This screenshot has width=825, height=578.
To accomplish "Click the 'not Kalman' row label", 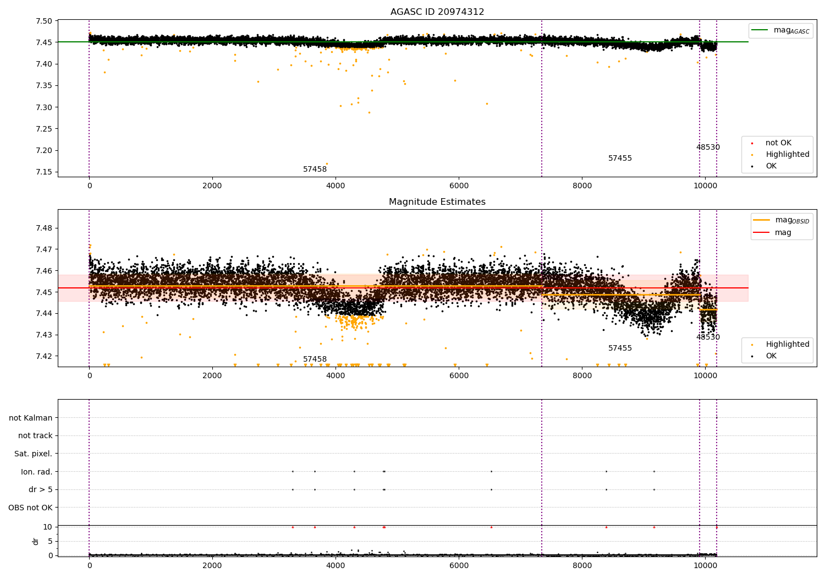I will pyautogui.click(x=31, y=418).
